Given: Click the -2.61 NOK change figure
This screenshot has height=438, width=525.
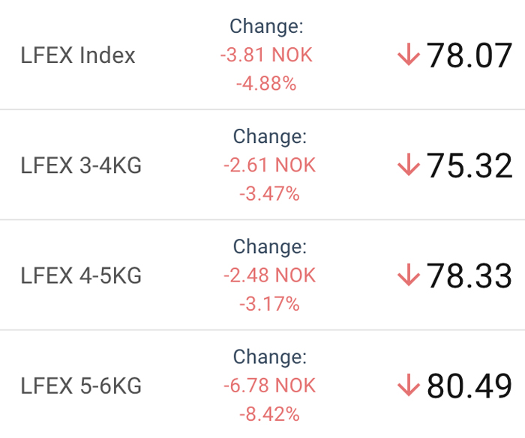Looking at the screenshot, I should coord(270,165).
